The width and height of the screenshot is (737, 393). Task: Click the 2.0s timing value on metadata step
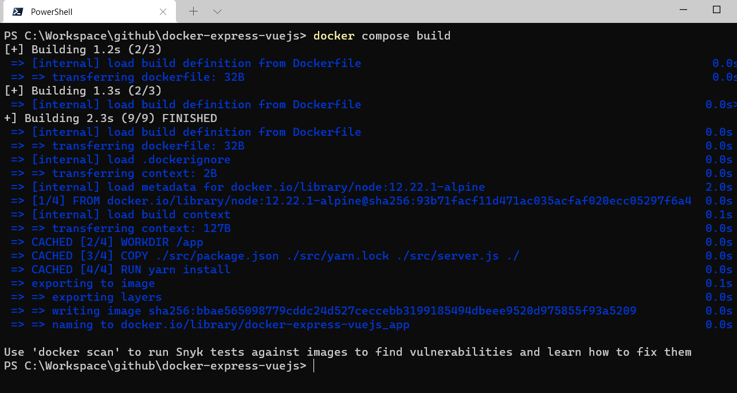(718, 186)
